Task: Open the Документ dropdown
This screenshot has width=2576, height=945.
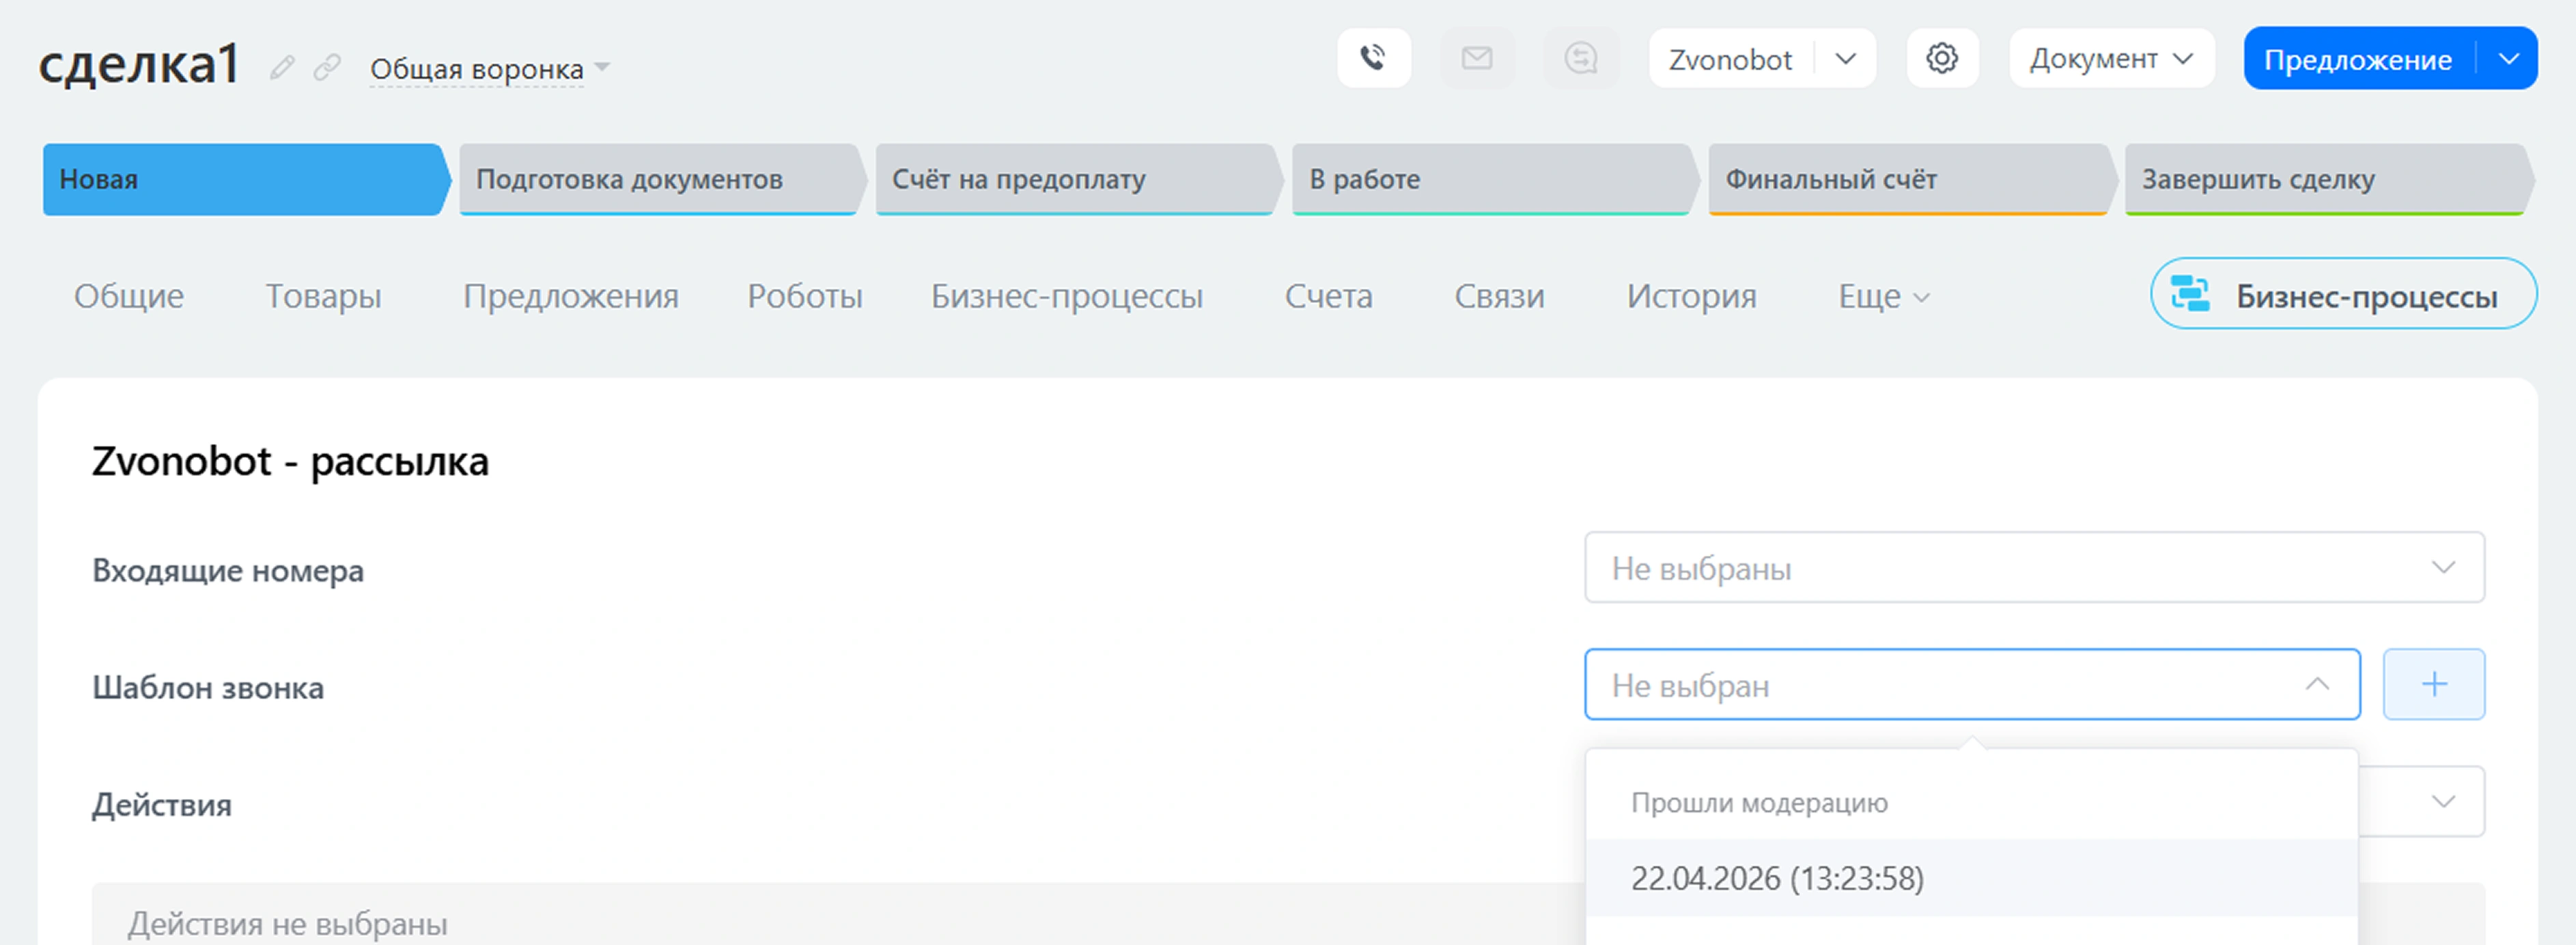Action: (x=2112, y=58)
